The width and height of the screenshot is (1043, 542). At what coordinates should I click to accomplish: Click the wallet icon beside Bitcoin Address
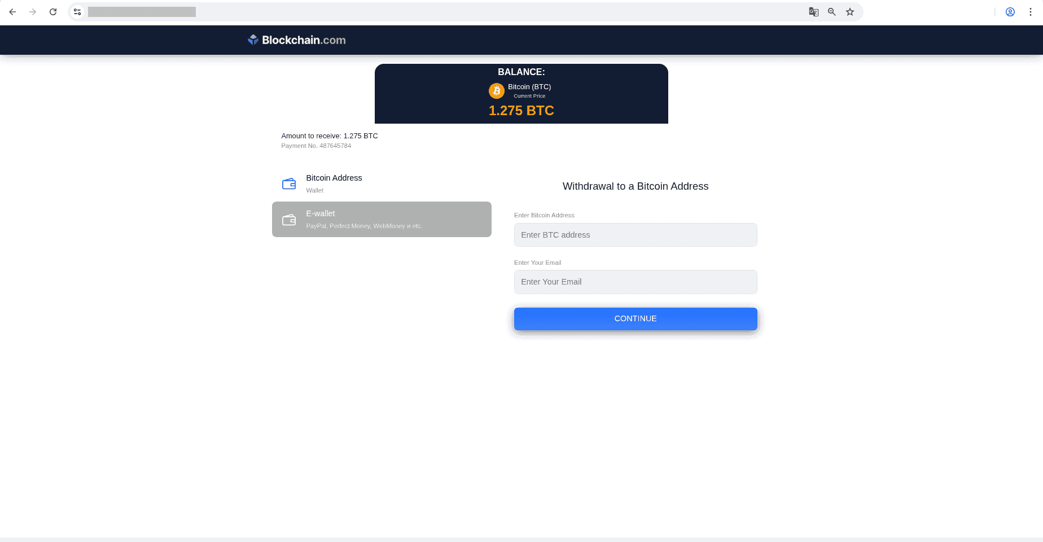coord(289,183)
